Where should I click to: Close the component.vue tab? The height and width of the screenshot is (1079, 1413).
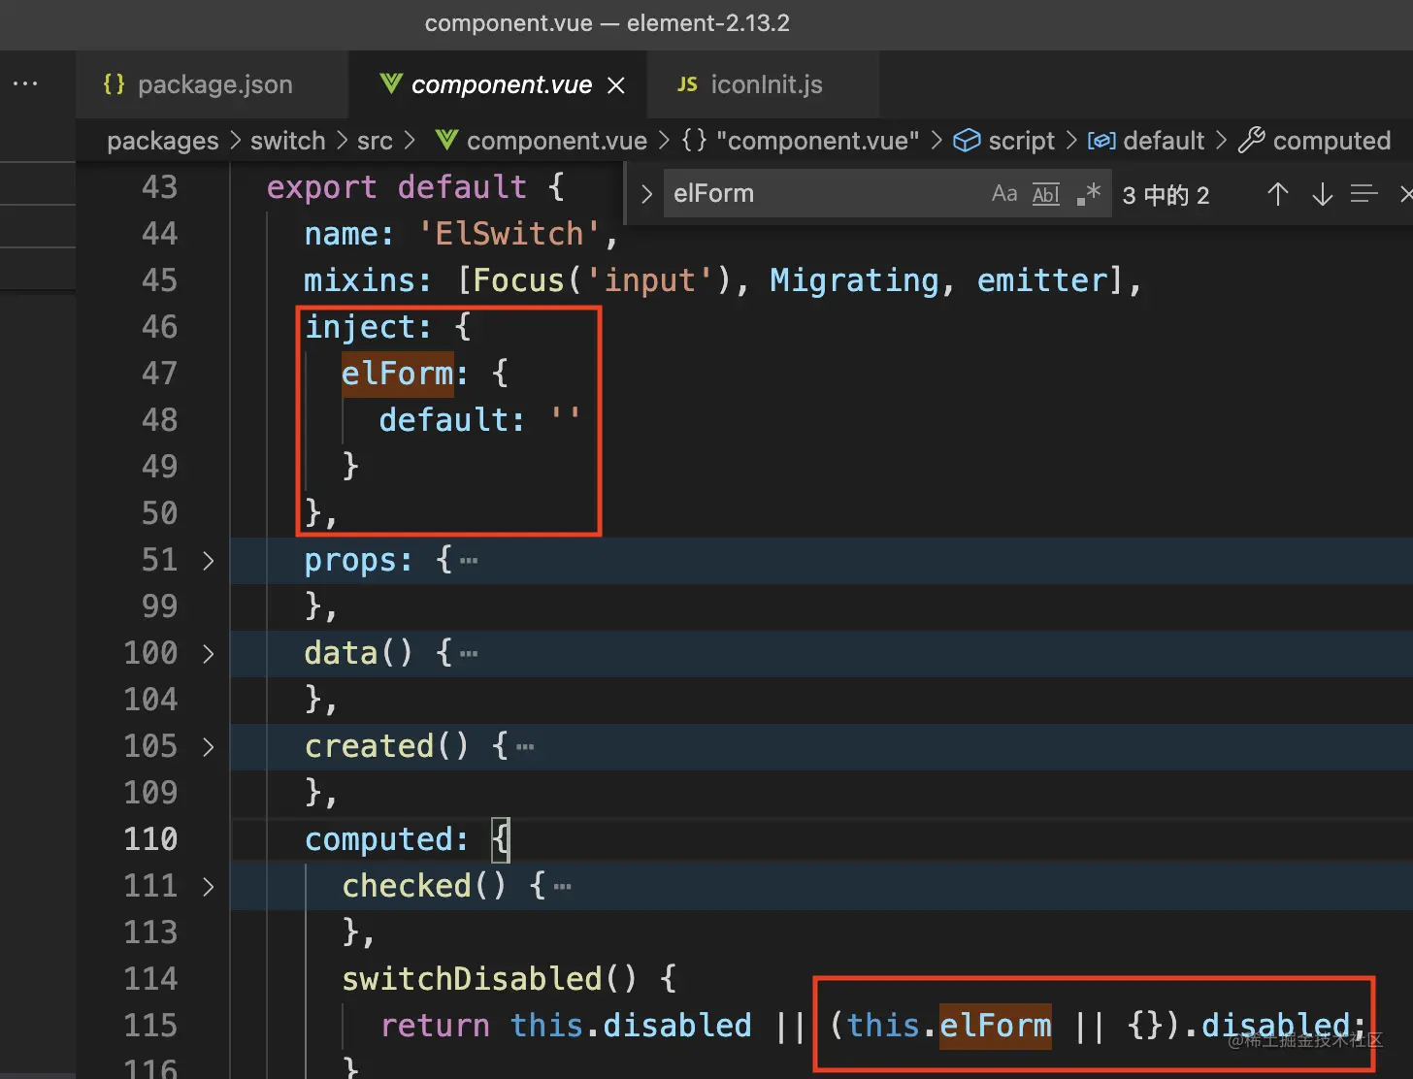tap(616, 85)
